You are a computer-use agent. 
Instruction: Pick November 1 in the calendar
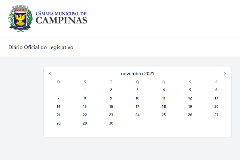85,90
